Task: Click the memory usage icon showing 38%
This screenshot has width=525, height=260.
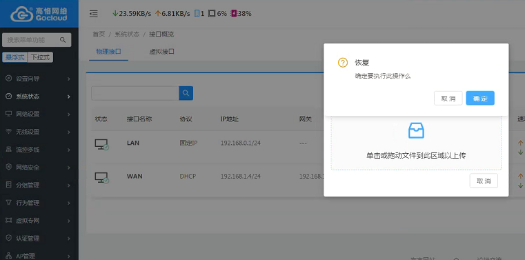Action: pos(234,13)
